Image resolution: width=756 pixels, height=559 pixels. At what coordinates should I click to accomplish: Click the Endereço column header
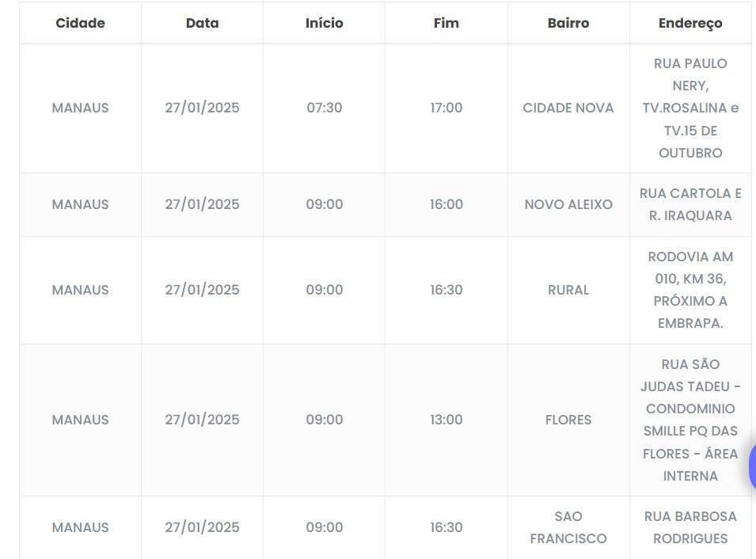(x=690, y=23)
